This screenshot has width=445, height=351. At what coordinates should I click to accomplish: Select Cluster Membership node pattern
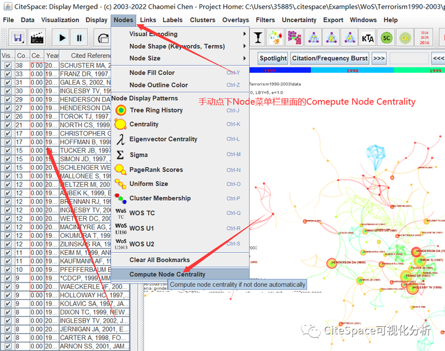180,198
